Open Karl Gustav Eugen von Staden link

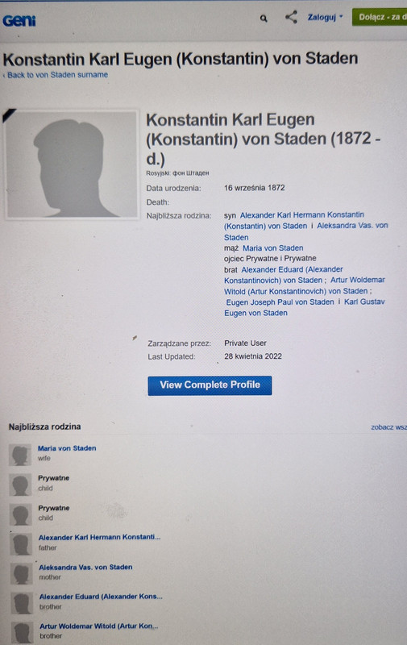click(305, 307)
